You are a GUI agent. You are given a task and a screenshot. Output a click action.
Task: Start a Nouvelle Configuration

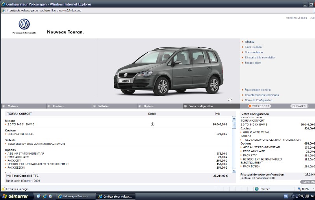(258, 100)
